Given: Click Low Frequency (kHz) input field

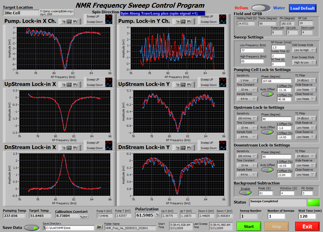Looking at the screenshot, I should coord(252,50).
